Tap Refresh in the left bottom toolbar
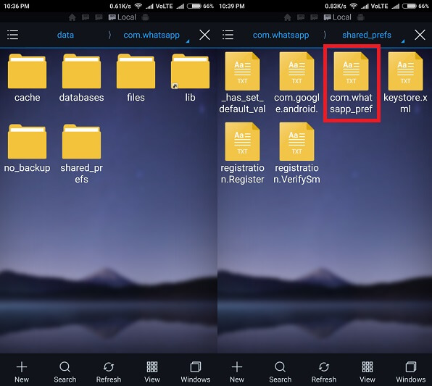 109,372
